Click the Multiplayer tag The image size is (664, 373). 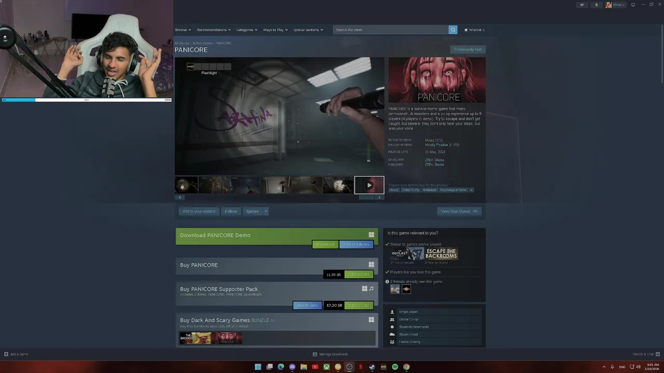click(x=430, y=190)
